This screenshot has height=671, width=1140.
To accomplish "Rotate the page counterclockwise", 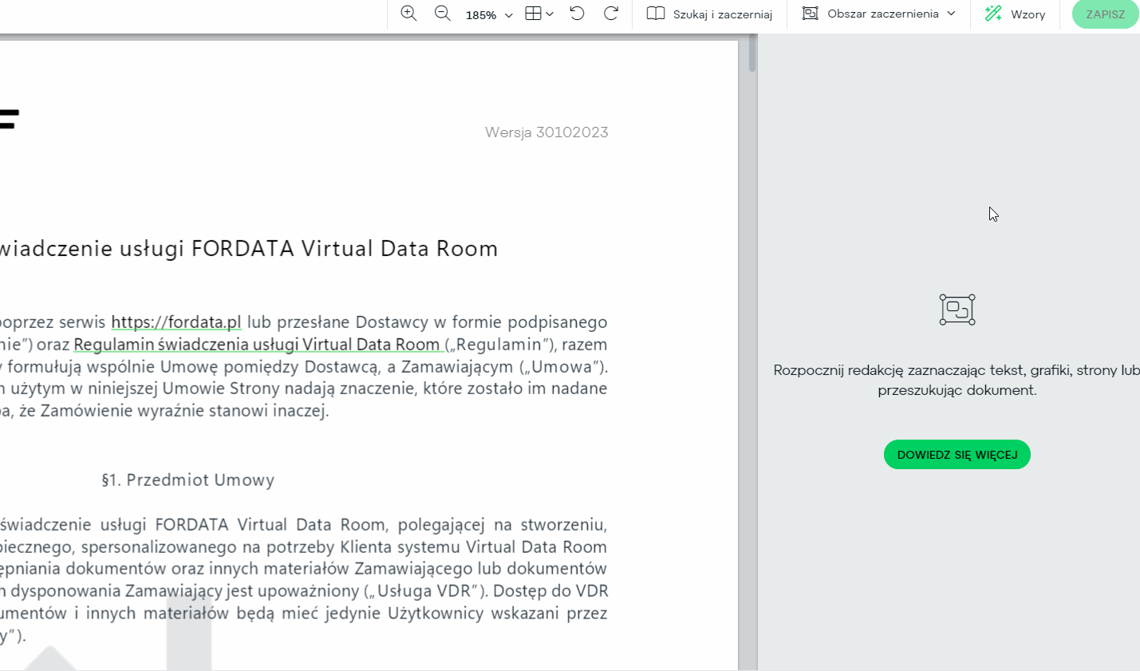I will pyautogui.click(x=577, y=14).
